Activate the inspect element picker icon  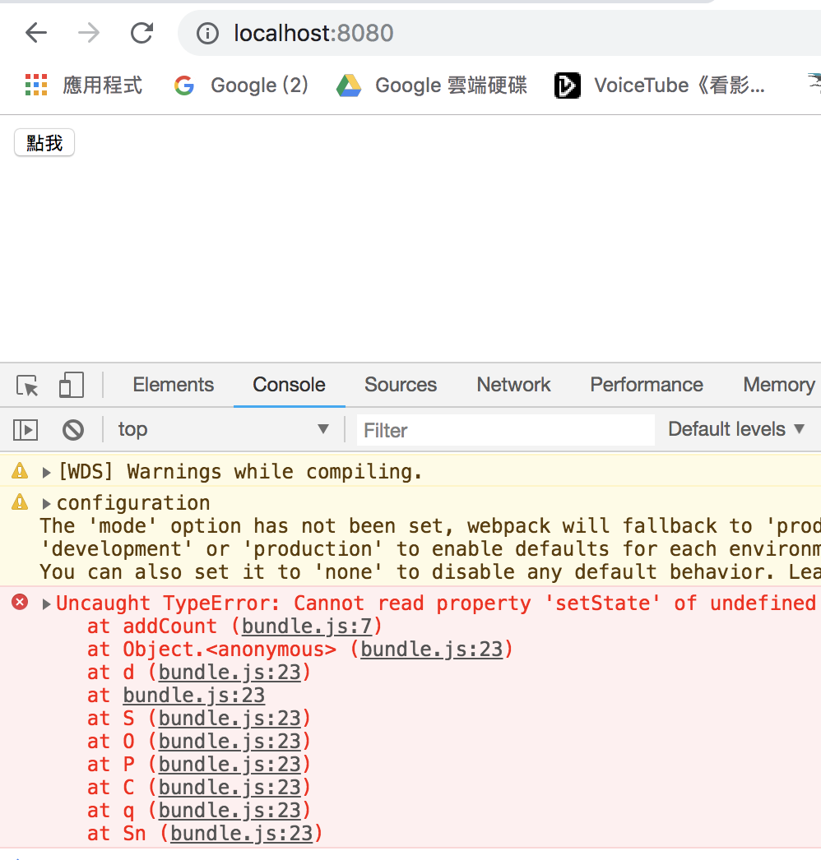click(27, 385)
